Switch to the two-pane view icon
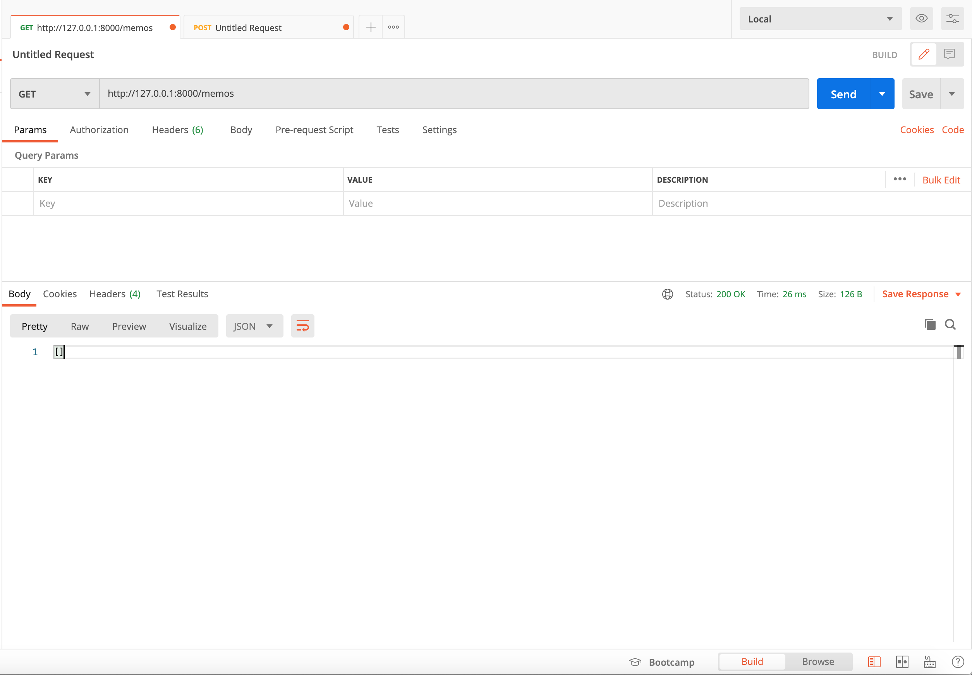 [x=902, y=661]
